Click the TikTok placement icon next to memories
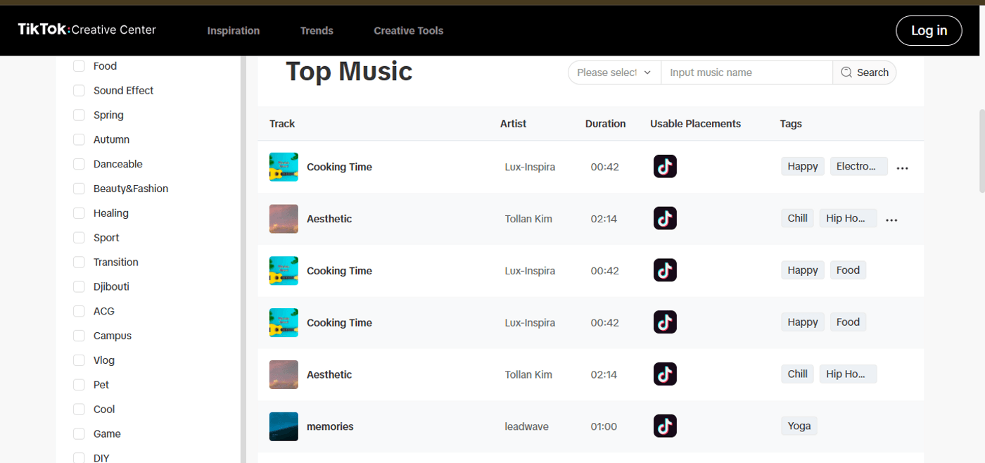985x463 pixels. click(x=664, y=426)
